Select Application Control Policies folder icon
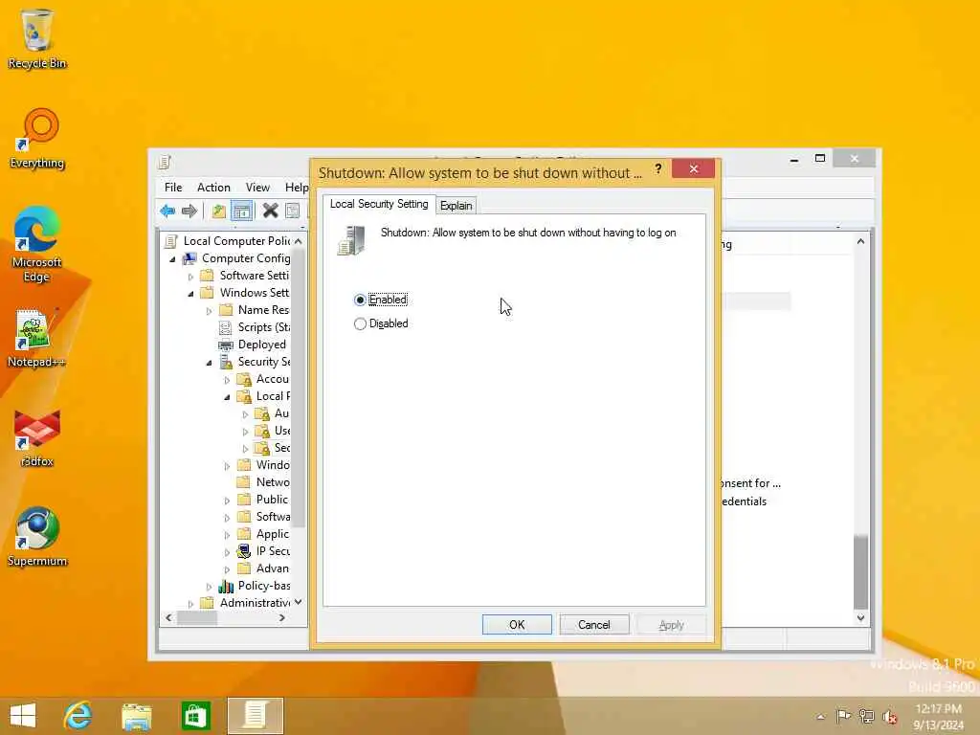Viewport: 980px width, 735px height. click(x=244, y=534)
